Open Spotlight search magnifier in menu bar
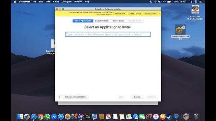Viewport: 216px width, 121px height. tap(191, 2)
